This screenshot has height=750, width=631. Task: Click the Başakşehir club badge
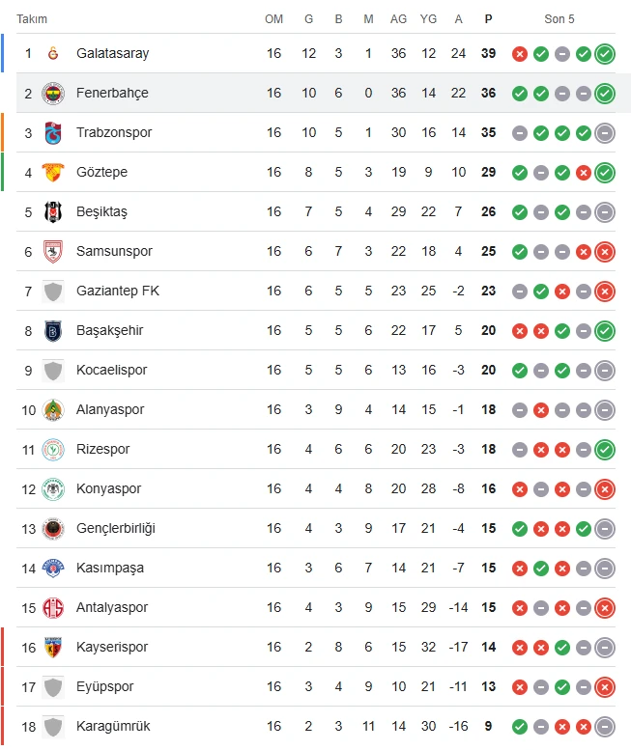click(53, 331)
